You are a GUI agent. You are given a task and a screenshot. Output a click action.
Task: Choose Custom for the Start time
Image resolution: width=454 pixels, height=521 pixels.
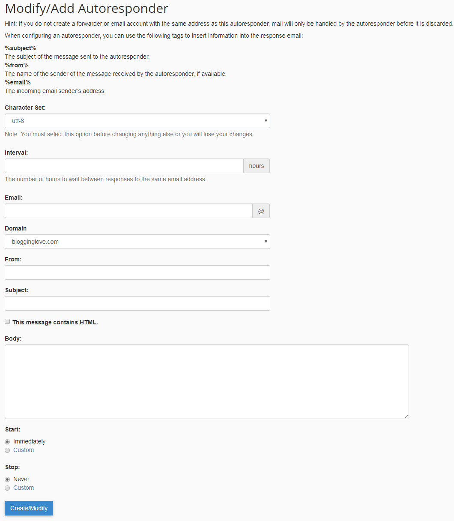pyautogui.click(x=7, y=450)
